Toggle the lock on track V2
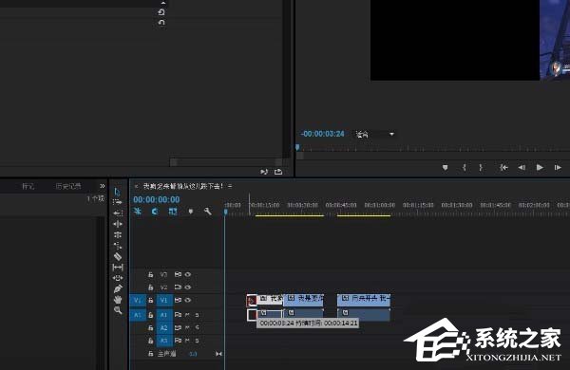 150,287
